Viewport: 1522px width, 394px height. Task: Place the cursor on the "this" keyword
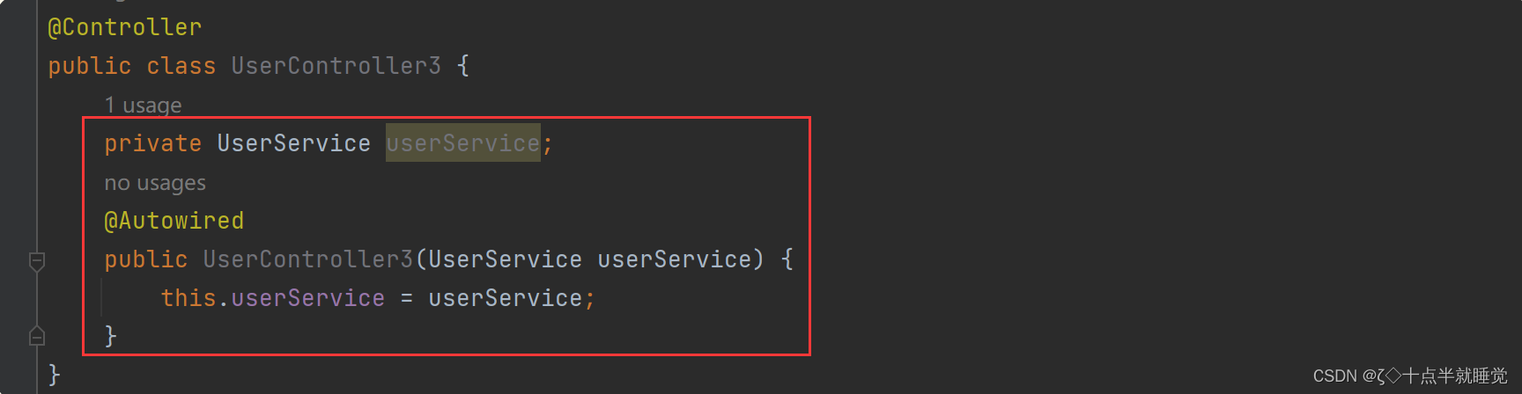click(x=188, y=298)
